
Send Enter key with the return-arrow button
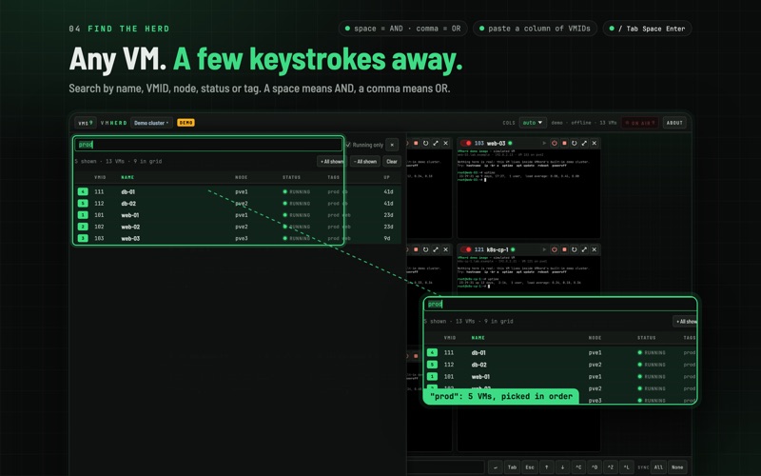tap(495, 467)
